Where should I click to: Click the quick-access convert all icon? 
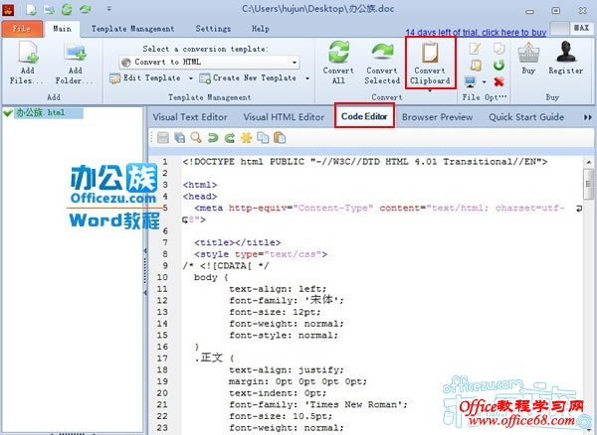point(67,10)
